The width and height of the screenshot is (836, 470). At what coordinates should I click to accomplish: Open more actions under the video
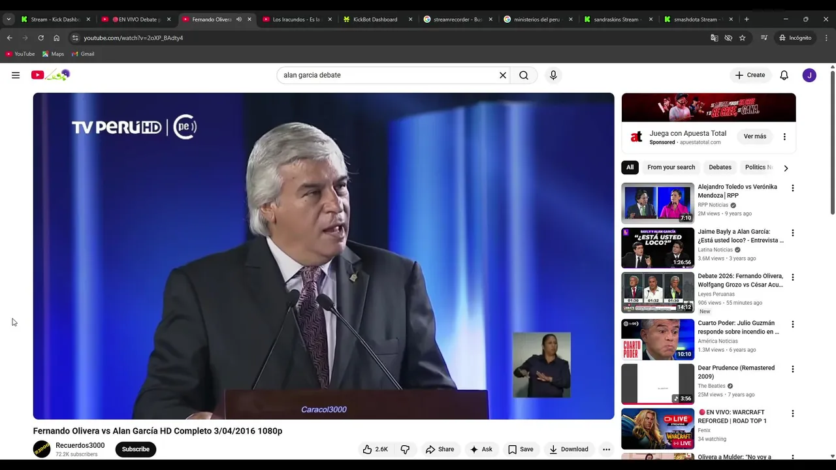tap(606, 449)
